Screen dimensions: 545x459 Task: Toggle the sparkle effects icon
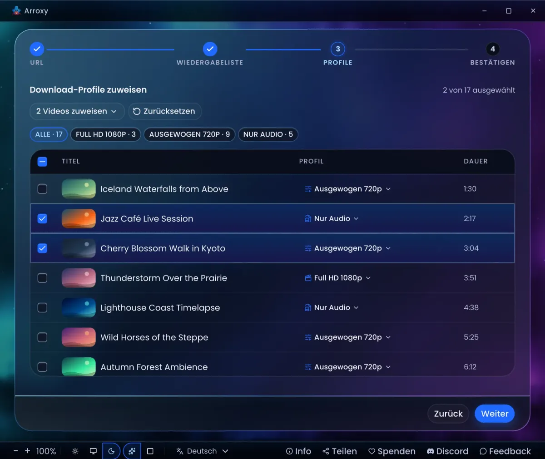click(132, 451)
